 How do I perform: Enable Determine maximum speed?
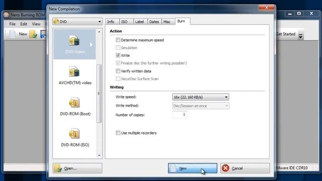tap(118, 40)
